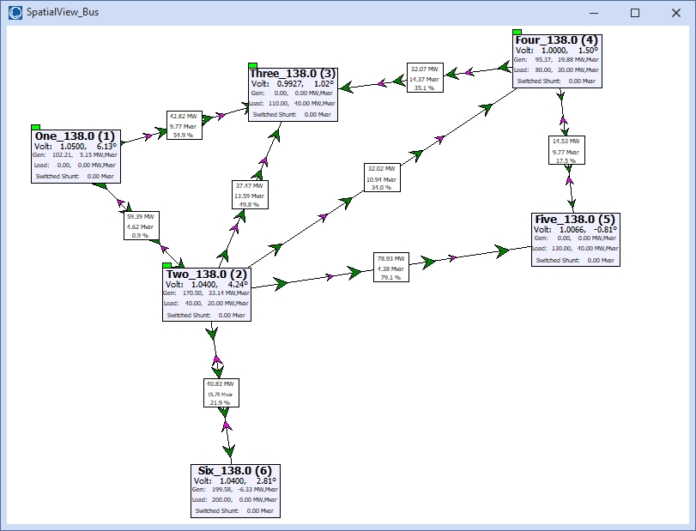Click the 14.53 MW line flow label
Image resolution: width=696 pixels, height=531 pixels.
click(566, 150)
